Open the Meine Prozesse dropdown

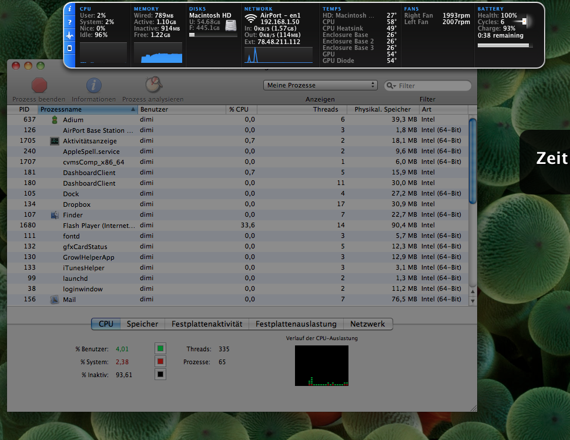[x=320, y=85]
